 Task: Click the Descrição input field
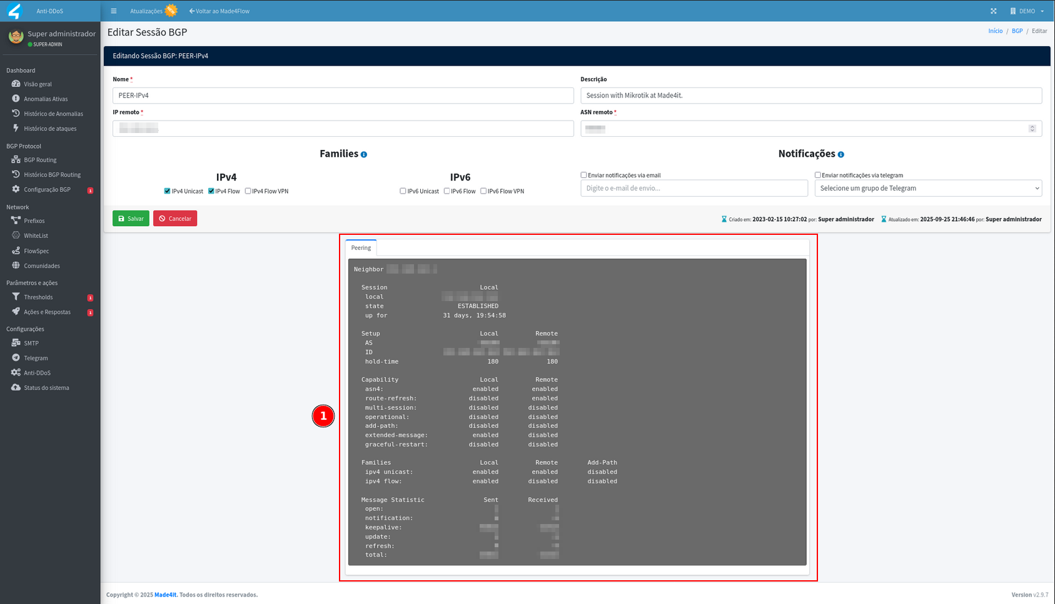(810, 96)
